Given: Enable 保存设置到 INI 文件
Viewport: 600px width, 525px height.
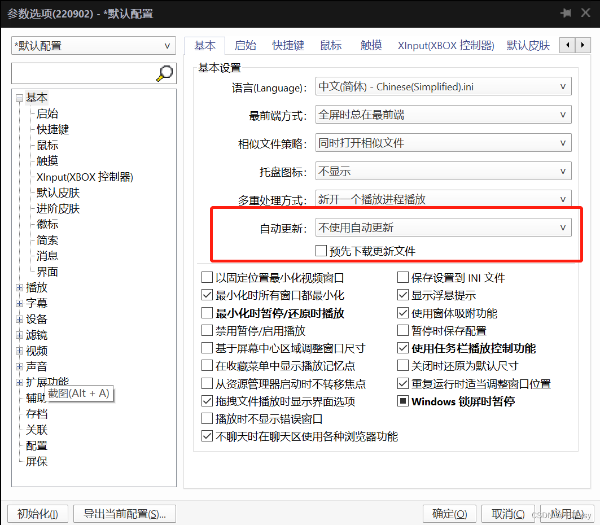Looking at the screenshot, I should pos(403,277).
